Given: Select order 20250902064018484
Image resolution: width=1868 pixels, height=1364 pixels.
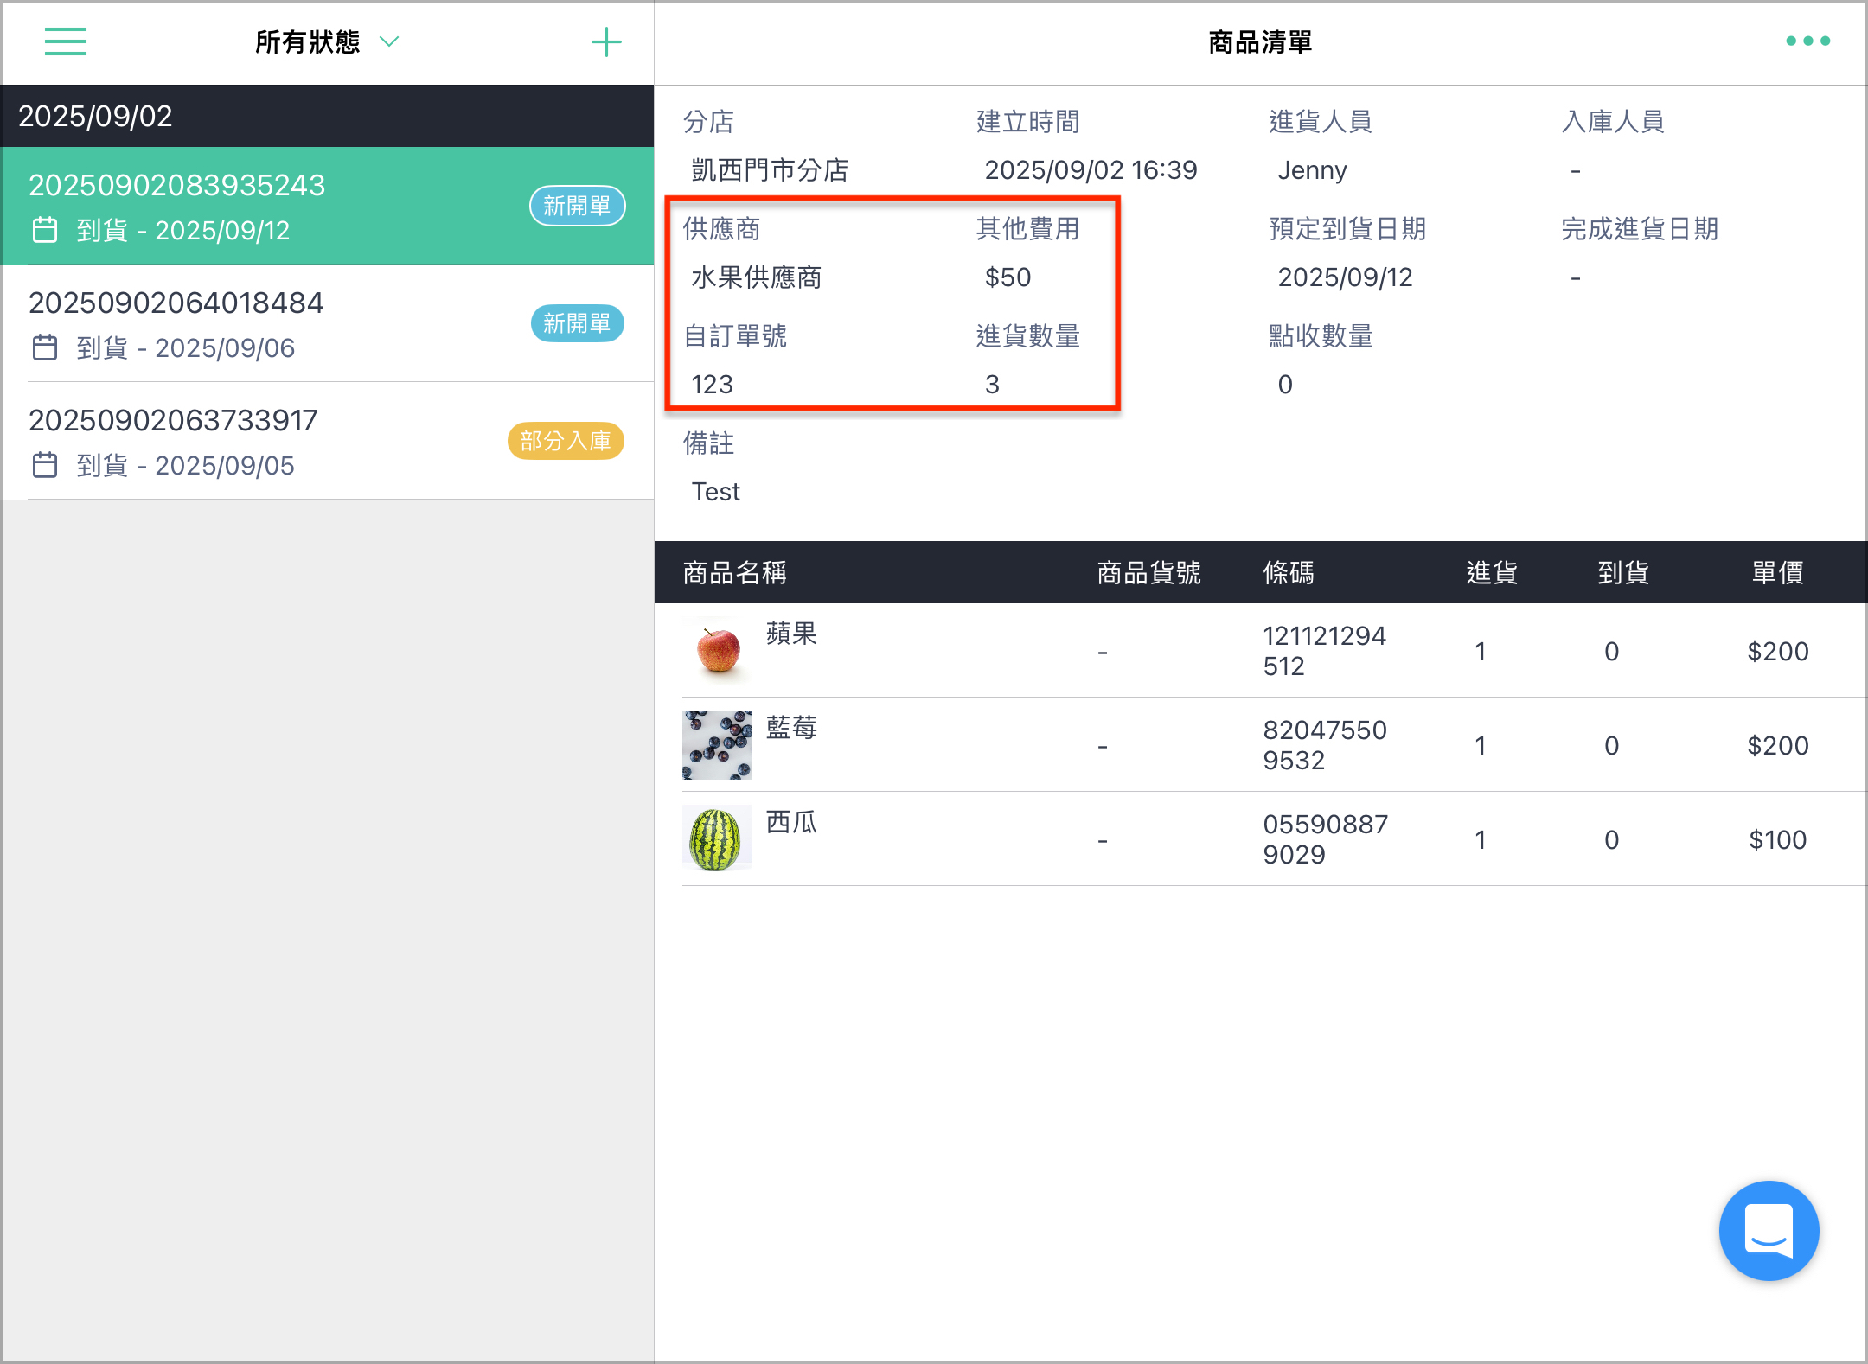Looking at the screenshot, I should pyautogui.click(x=328, y=323).
